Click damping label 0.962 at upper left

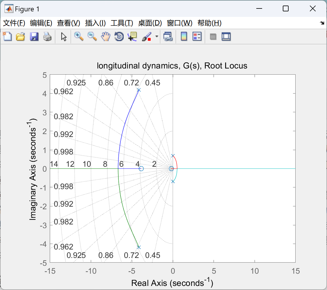point(63,92)
